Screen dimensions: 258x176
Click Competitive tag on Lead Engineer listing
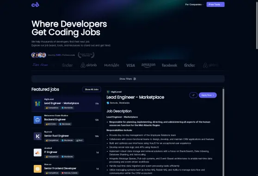(52, 108)
